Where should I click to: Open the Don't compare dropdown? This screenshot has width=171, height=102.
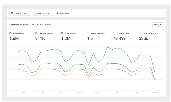[x=43, y=13]
